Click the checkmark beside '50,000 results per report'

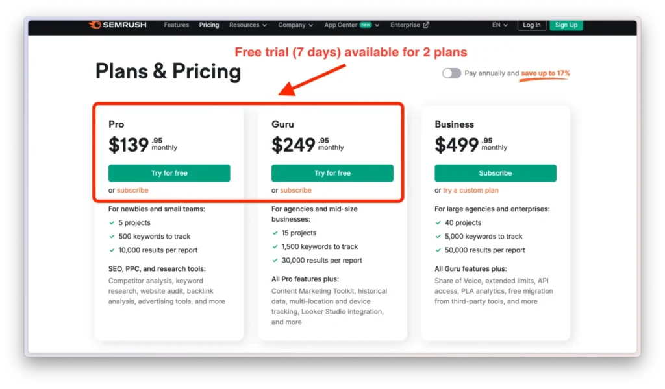[439, 250]
